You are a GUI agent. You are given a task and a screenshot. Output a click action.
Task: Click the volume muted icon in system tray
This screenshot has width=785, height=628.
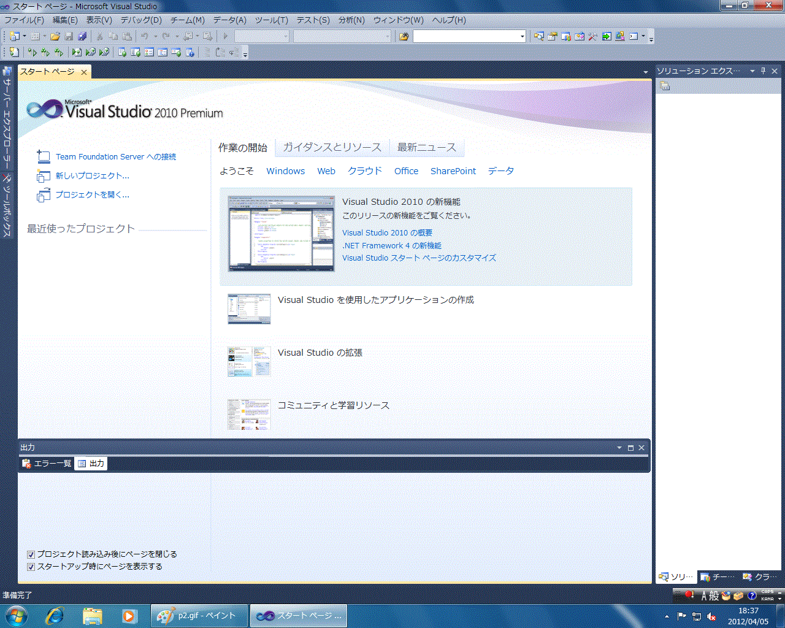[711, 616]
